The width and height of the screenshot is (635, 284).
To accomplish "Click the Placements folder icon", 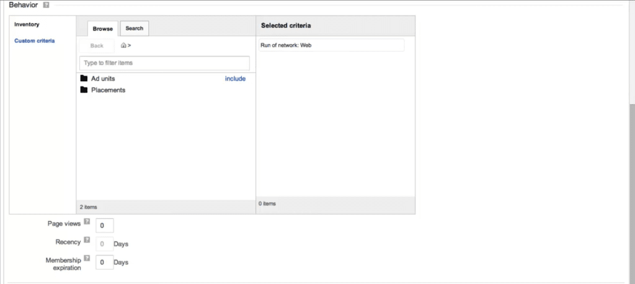I will [84, 90].
